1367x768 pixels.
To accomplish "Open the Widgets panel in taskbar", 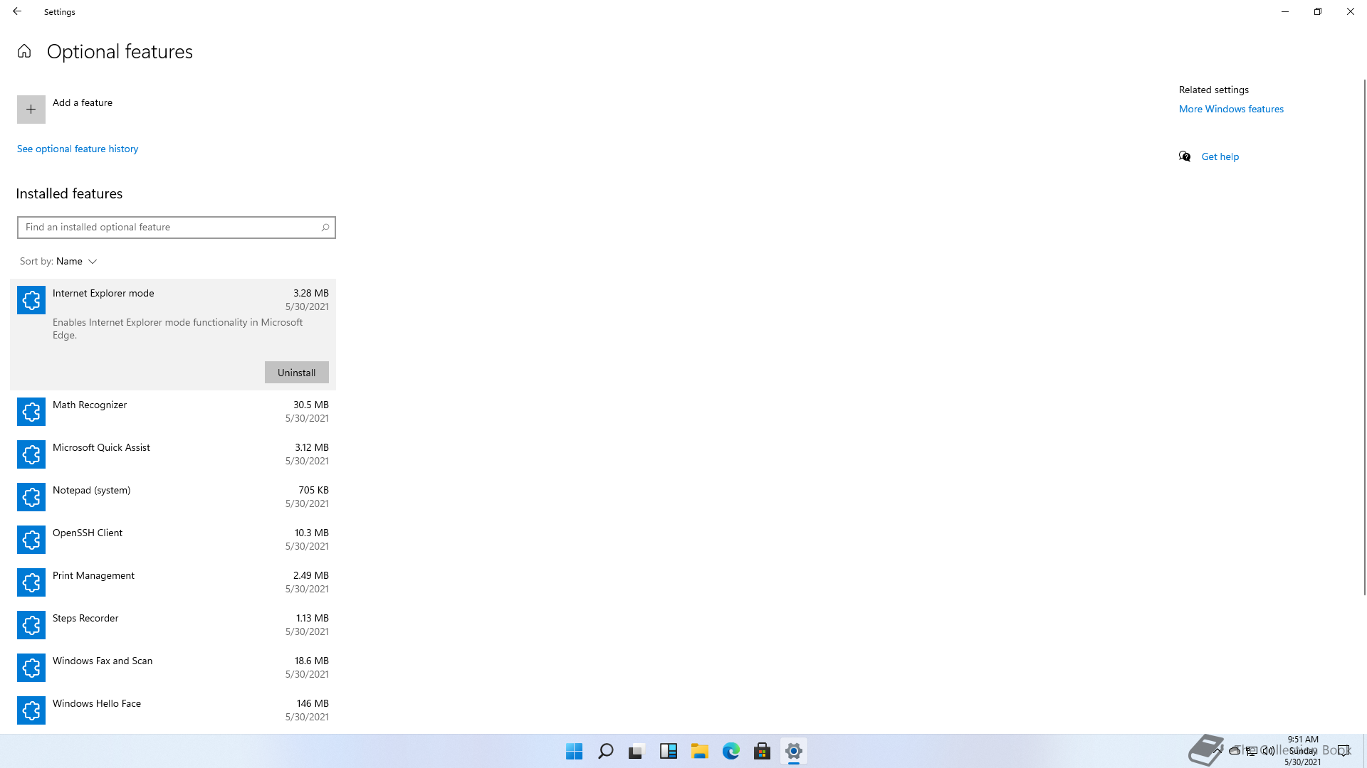I will (668, 751).
